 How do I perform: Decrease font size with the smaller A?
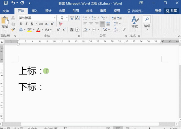(x=64, y=30)
